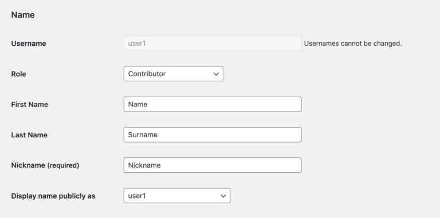Click the word Surname inside its field
The image size is (440, 218).
(x=143, y=135)
